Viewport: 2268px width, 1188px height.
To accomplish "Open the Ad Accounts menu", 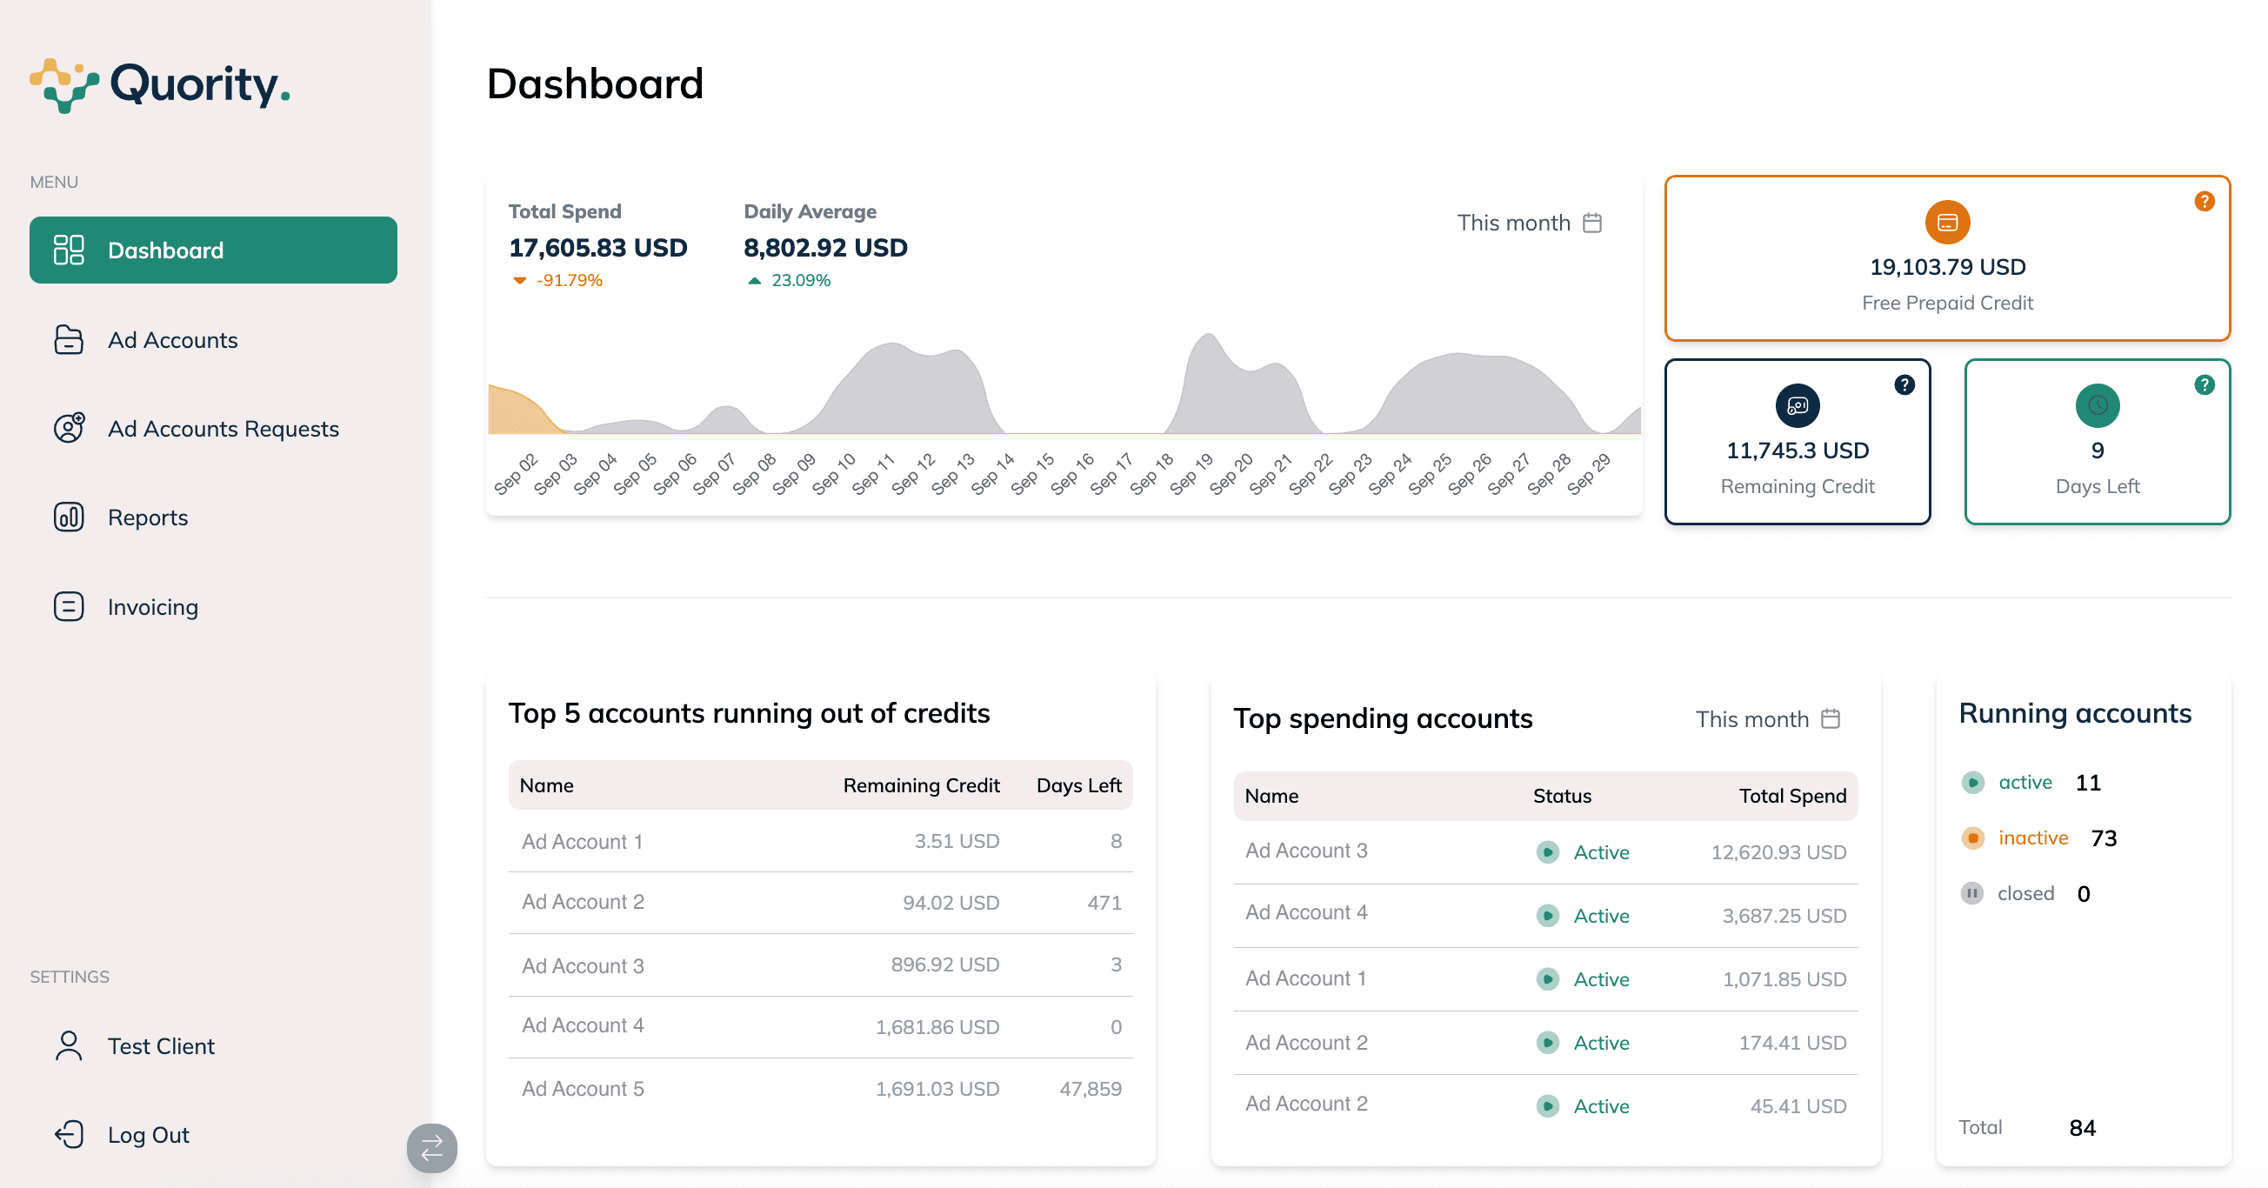I will click(x=172, y=340).
